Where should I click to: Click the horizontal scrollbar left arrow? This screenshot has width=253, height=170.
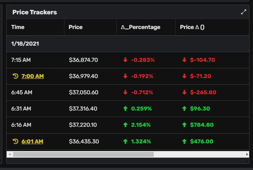point(10,155)
